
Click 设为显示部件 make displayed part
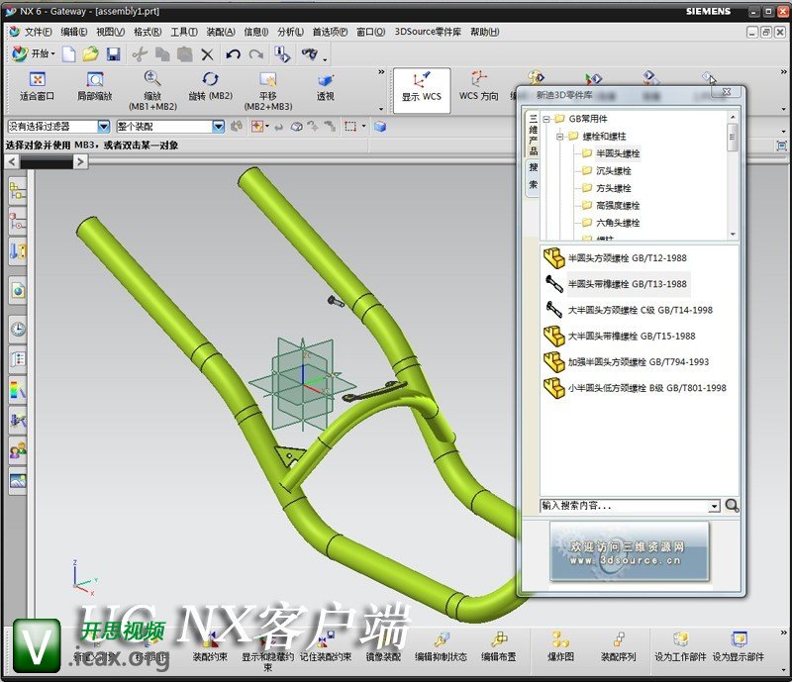[x=738, y=647]
